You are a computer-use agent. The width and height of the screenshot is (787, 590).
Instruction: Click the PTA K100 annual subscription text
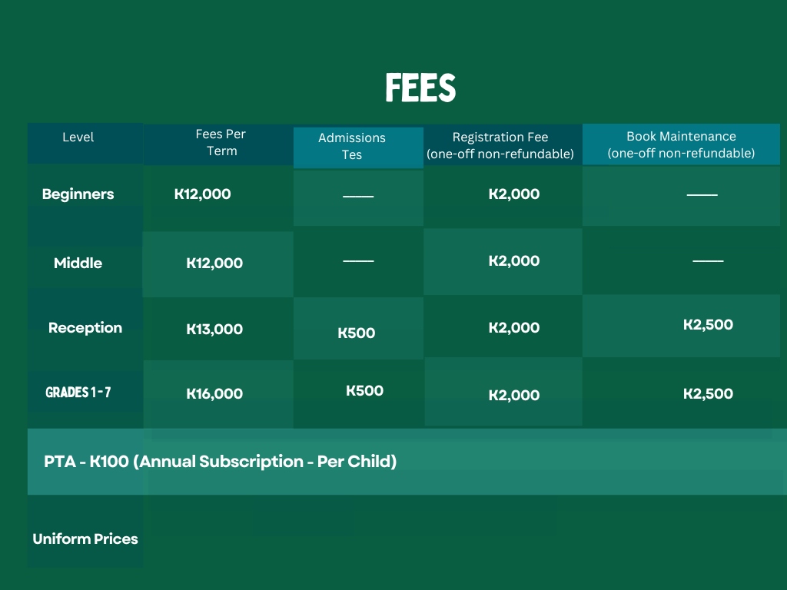[221, 462]
